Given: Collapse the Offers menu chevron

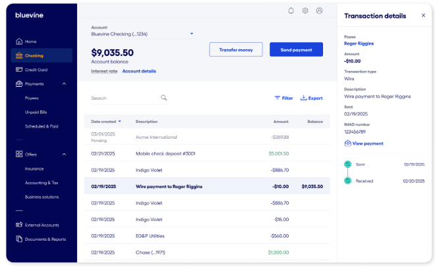Looking at the screenshot, I should tap(64, 155).
